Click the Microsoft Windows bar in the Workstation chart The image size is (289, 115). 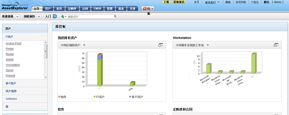point(209,68)
